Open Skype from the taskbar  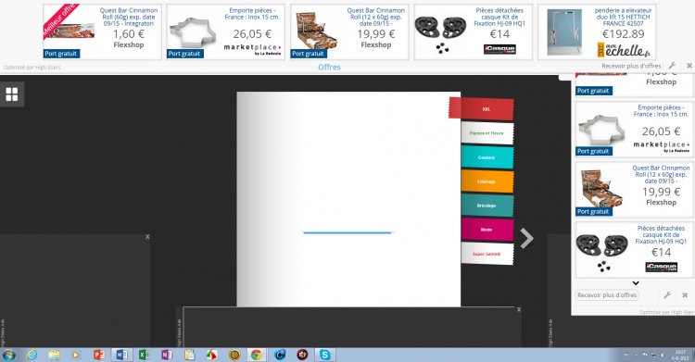tap(325, 355)
